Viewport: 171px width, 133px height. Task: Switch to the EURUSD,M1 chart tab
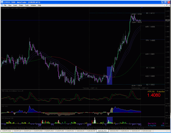pyautogui.click(x=81, y=131)
